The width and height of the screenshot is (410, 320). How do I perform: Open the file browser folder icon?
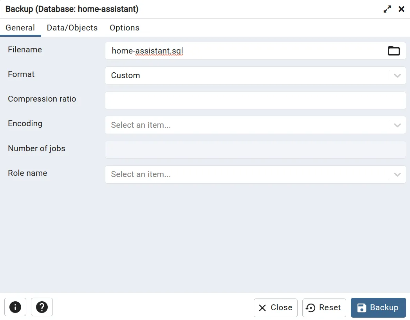coord(394,51)
